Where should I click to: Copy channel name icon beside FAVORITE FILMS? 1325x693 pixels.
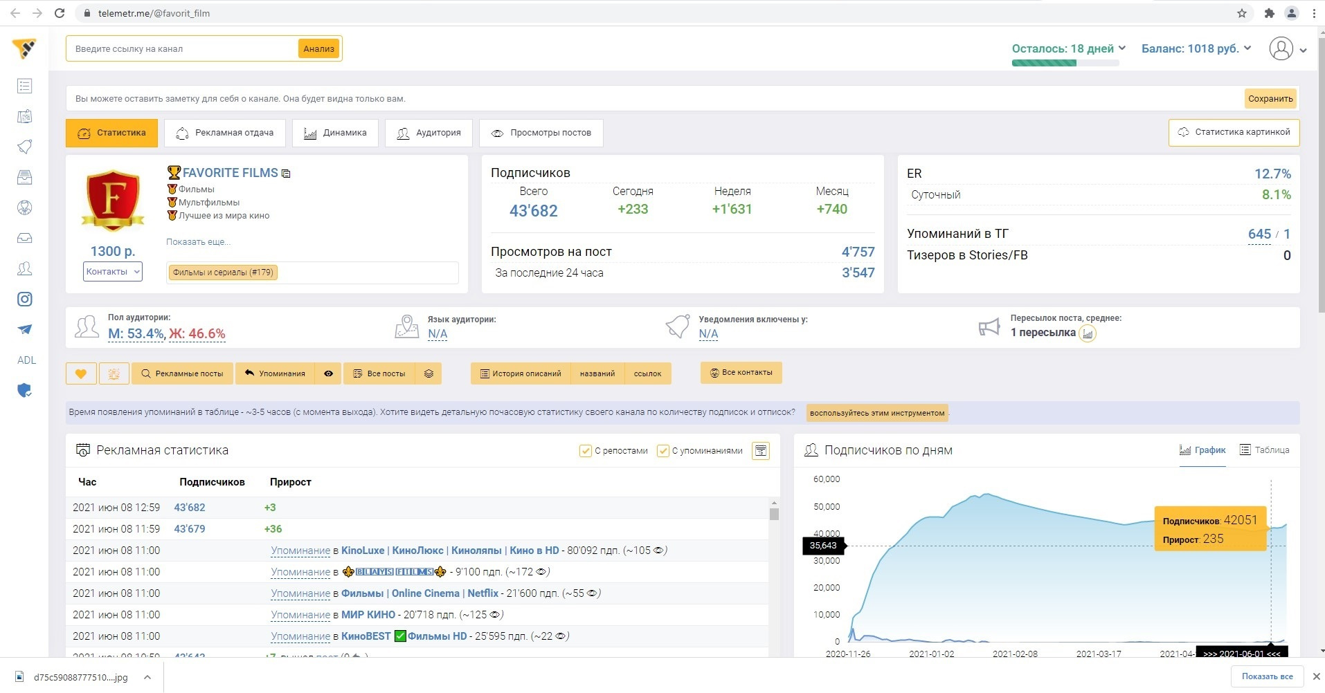(x=286, y=174)
